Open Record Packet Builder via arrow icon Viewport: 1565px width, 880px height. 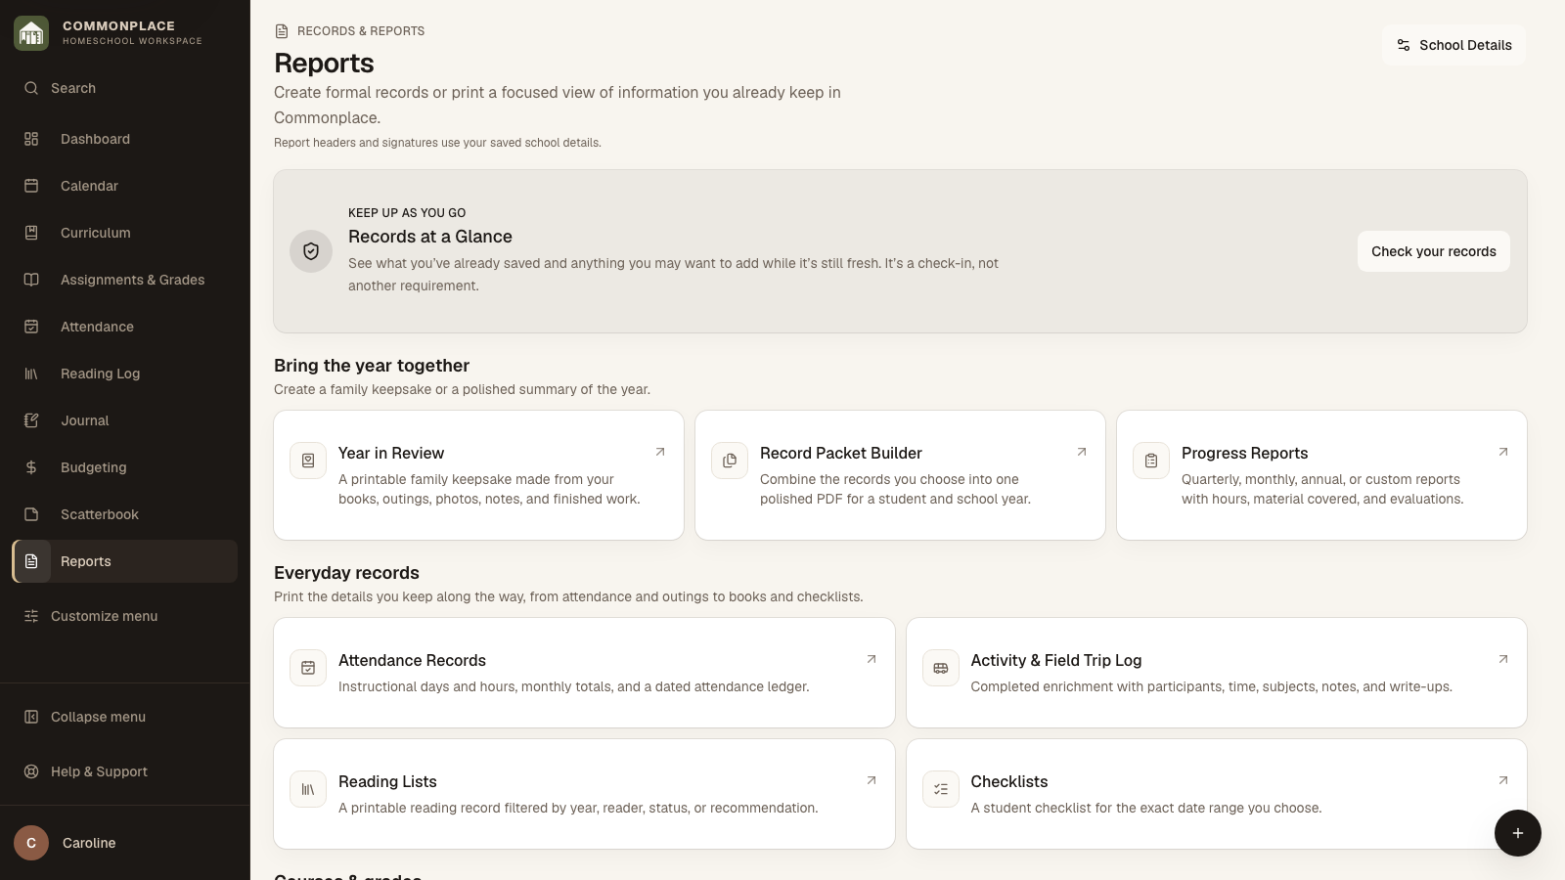pyautogui.click(x=1082, y=452)
